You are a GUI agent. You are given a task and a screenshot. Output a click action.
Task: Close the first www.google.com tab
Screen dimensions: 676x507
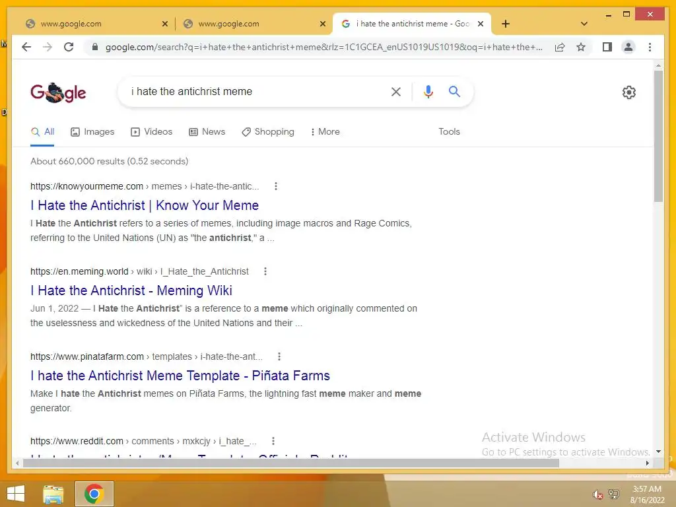(164, 24)
